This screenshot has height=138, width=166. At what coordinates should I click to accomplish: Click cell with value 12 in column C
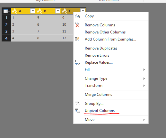tap(67, 38)
